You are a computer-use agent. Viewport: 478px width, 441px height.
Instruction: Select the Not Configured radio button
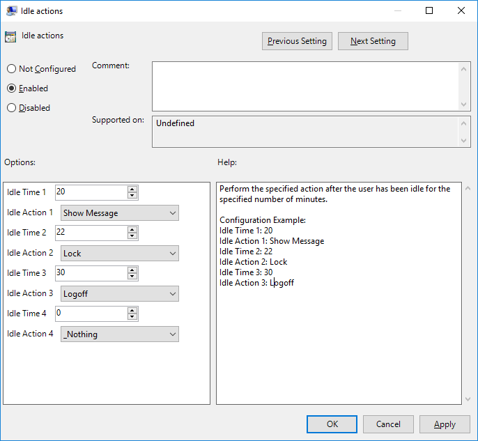(11, 69)
